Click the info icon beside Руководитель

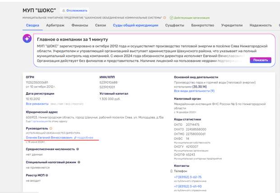point(51,129)
